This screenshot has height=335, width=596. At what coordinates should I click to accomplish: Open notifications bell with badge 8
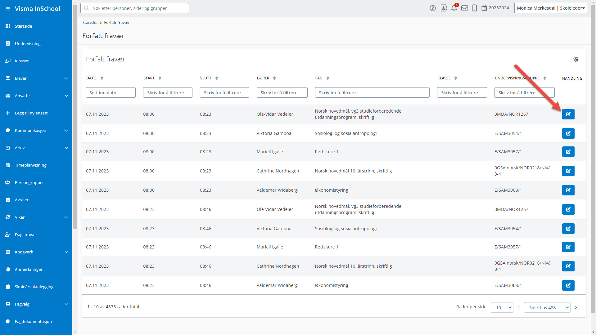454,8
